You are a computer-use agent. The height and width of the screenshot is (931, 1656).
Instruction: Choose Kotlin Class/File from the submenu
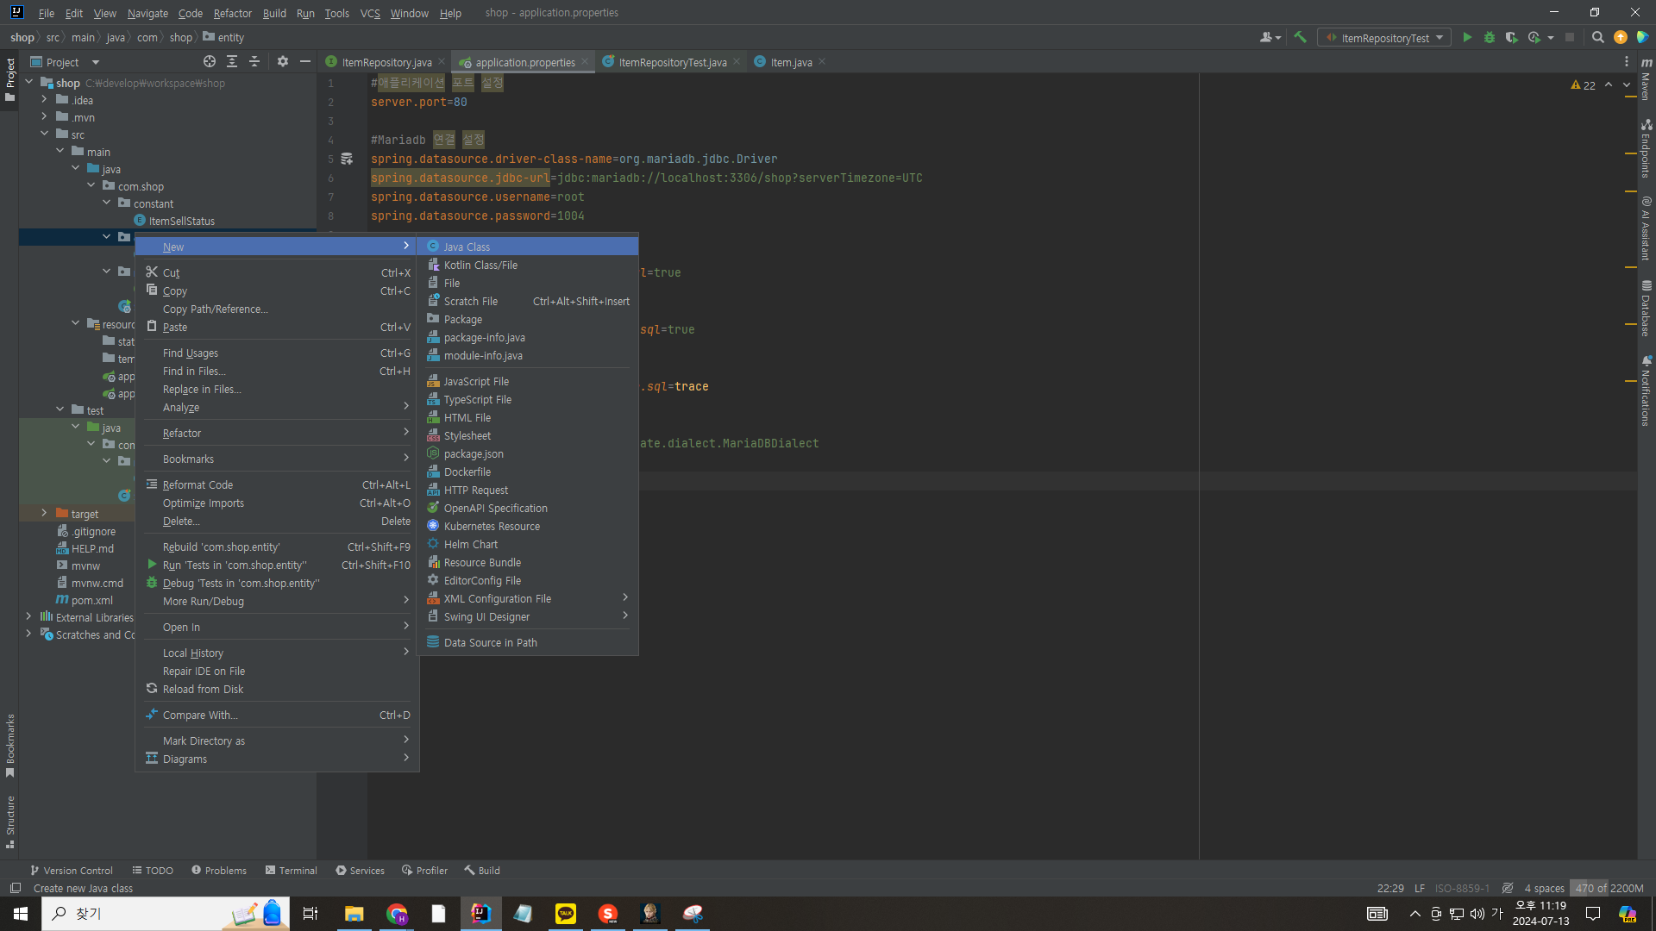[x=527, y=265]
